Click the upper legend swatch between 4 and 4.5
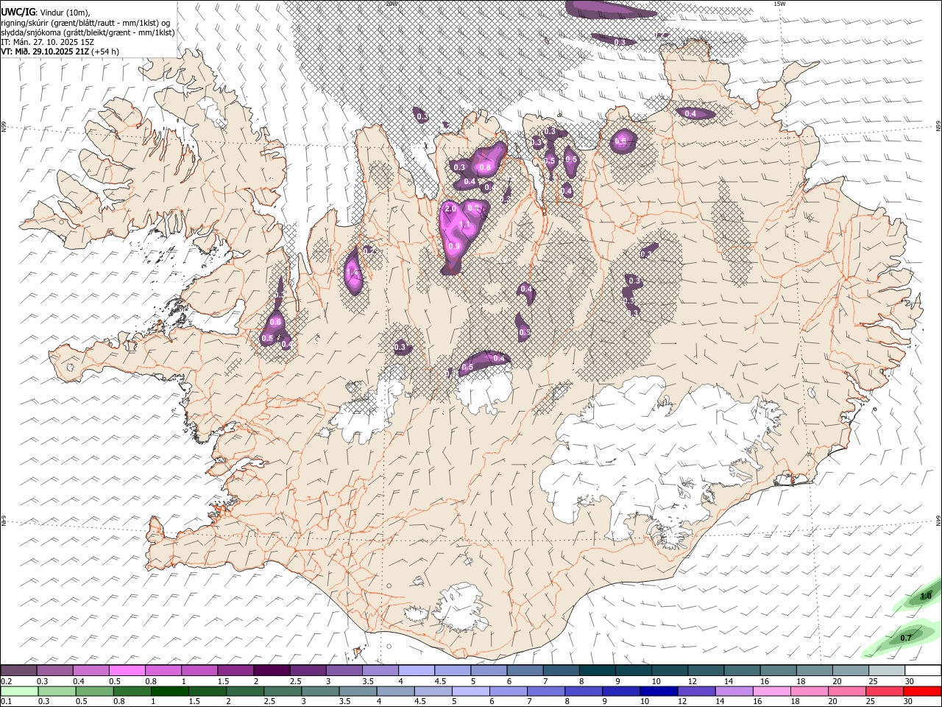 click(417, 671)
